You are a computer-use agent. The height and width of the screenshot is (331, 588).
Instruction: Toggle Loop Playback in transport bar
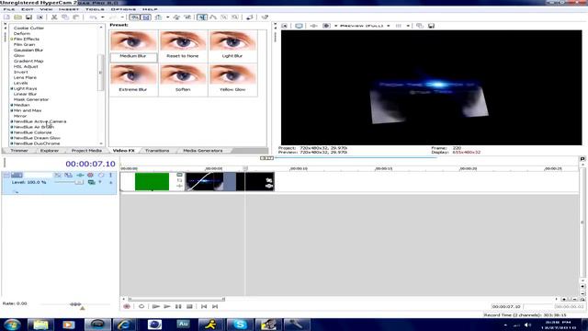(141, 306)
